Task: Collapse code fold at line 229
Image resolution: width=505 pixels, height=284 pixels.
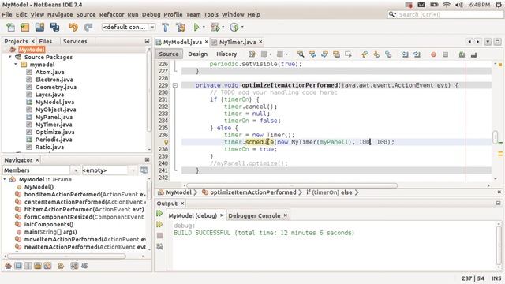Action: (x=175, y=85)
